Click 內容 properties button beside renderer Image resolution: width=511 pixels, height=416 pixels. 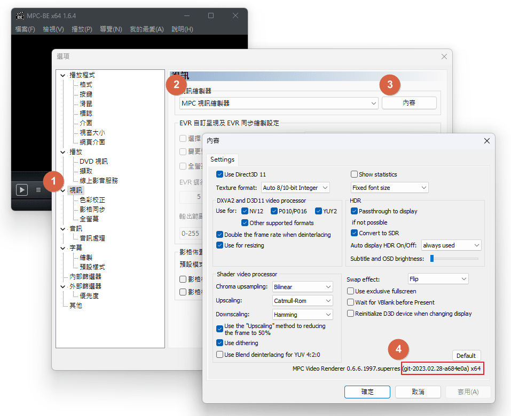(x=409, y=103)
